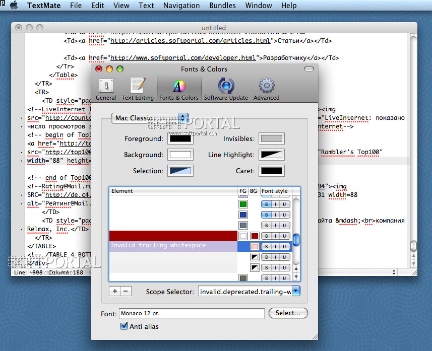This screenshot has width=432, height=351.
Task: Click the plus button to add element
Action: coord(115,291)
